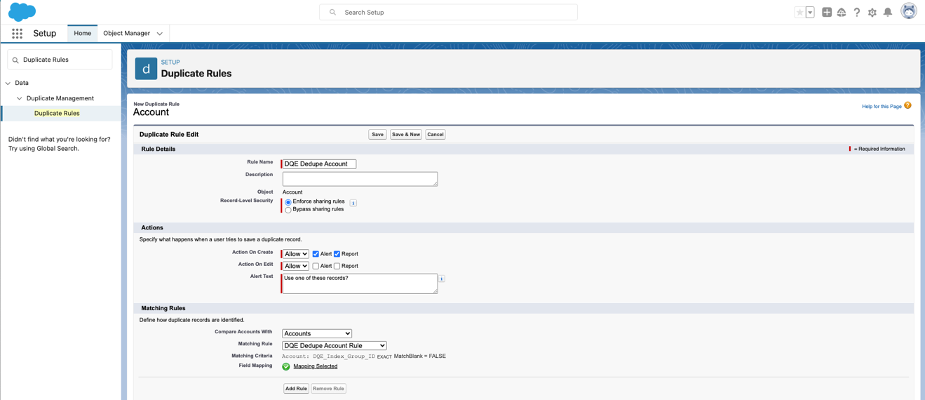Open the App Launcher grid icon
The width and height of the screenshot is (925, 400).
[17, 33]
